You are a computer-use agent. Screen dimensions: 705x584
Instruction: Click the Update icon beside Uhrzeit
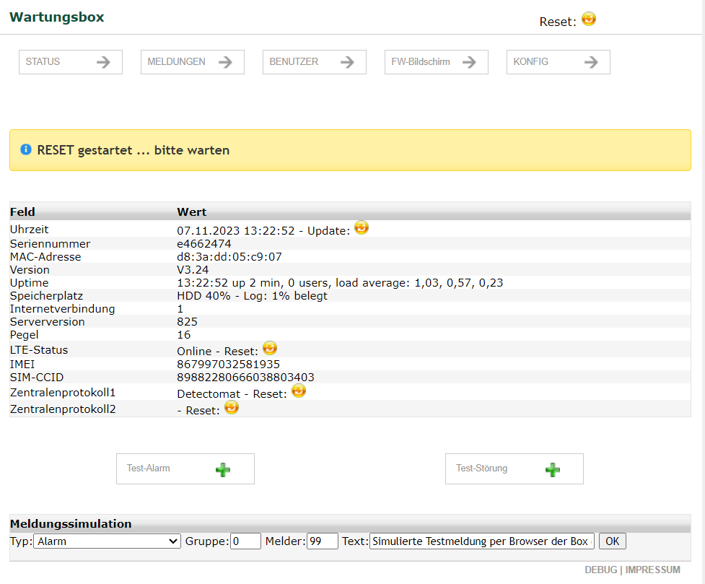362,227
